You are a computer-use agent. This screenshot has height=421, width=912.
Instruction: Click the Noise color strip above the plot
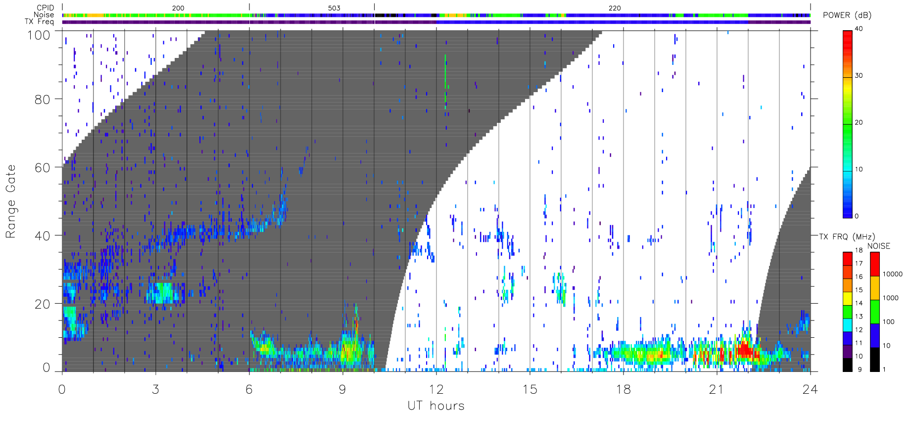click(436, 15)
